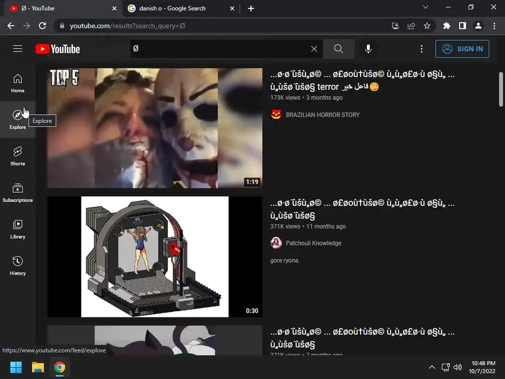Bookmark this page with star
Viewport: 505px width, 379px height.
[427, 26]
